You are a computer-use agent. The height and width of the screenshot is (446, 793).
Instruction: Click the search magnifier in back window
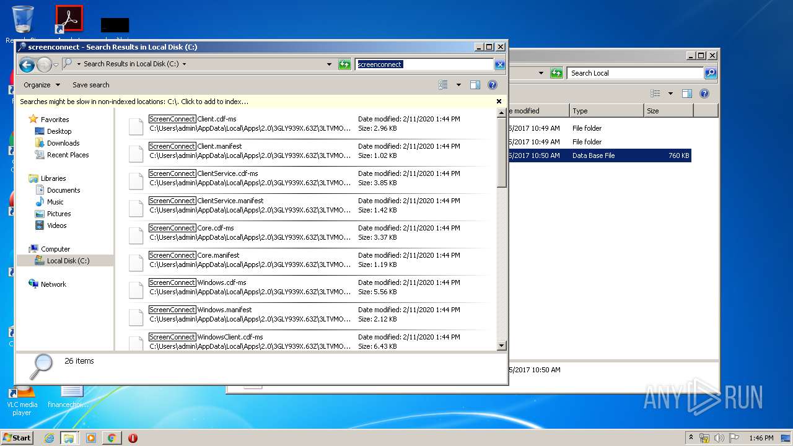[x=711, y=73]
